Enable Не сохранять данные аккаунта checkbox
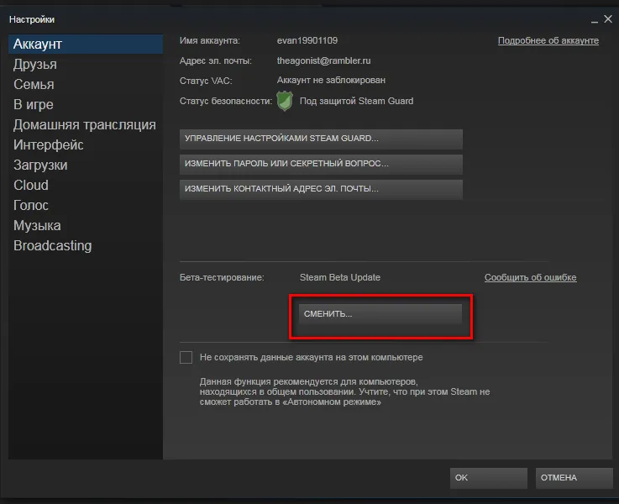This screenshot has width=619, height=504. pyautogui.click(x=186, y=358)
